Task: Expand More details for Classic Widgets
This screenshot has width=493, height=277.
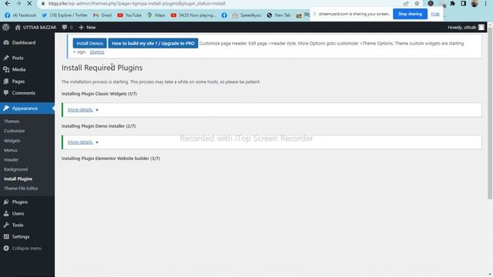Action: 83,110
